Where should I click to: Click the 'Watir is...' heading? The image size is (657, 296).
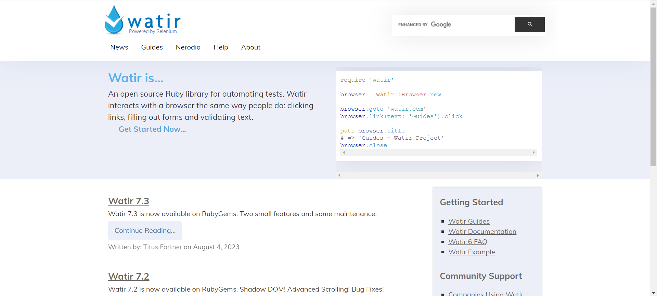136,78
